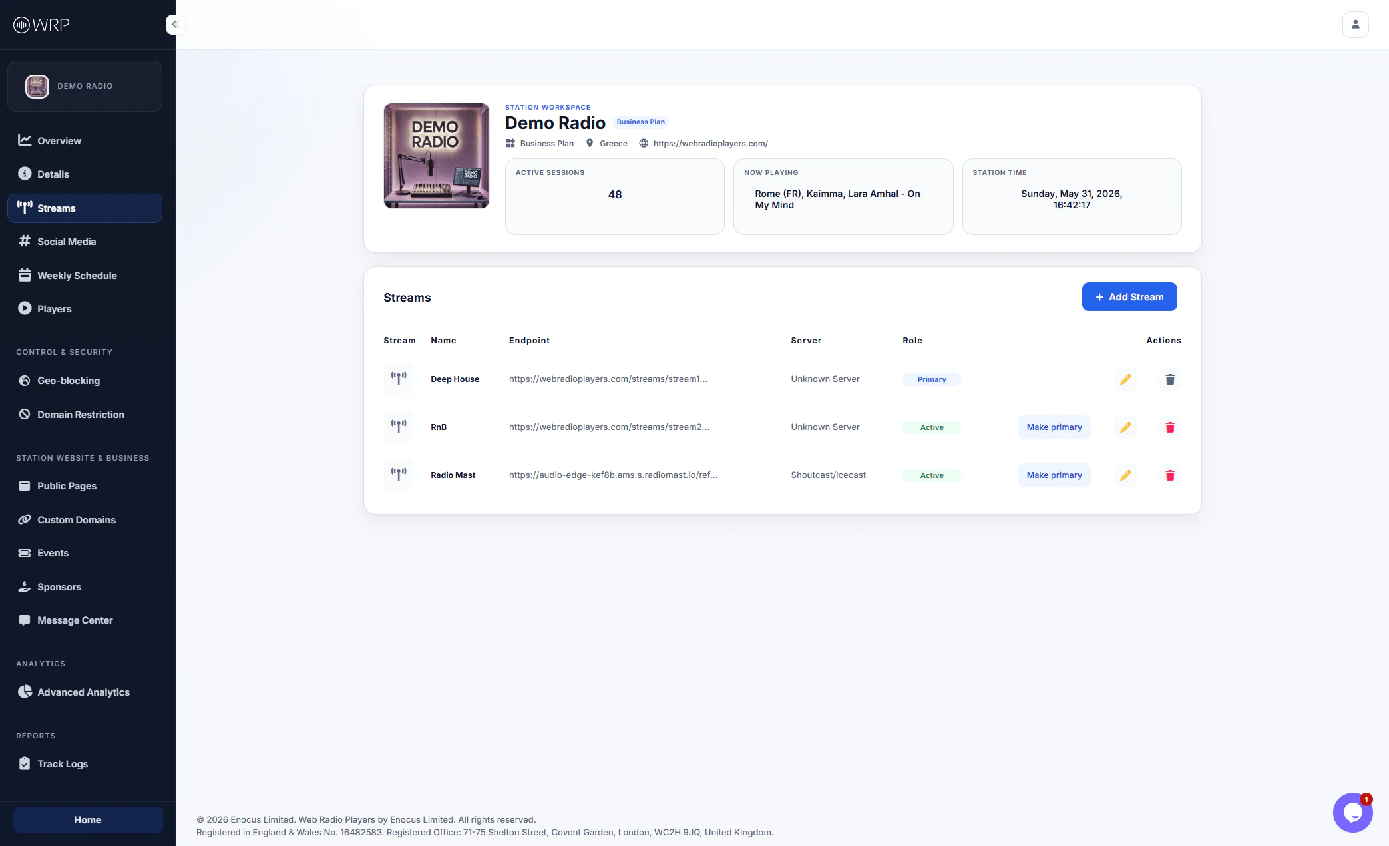Click the Demo Radio station artwork

point(437,156)
